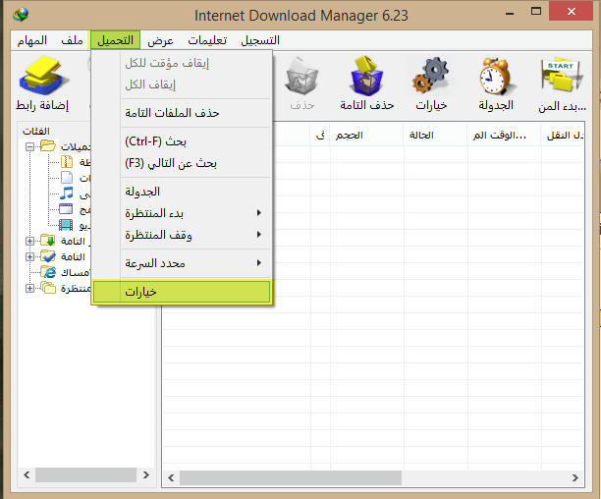Open the التسجيل menu
The height and width of the screenshot is (499, 601).
click(x=260, y=40)
